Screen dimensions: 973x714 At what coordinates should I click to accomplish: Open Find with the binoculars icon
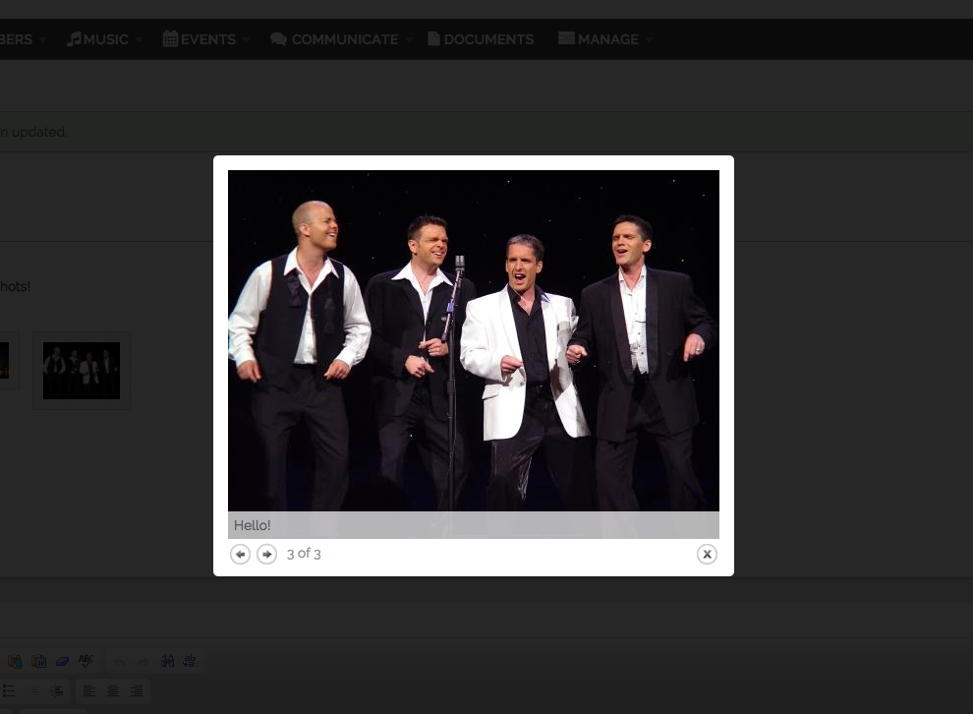point(167,661)
